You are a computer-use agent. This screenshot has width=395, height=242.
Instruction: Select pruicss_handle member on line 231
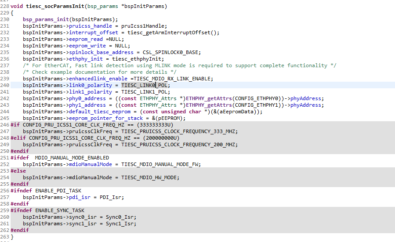(x=91, y=26)
